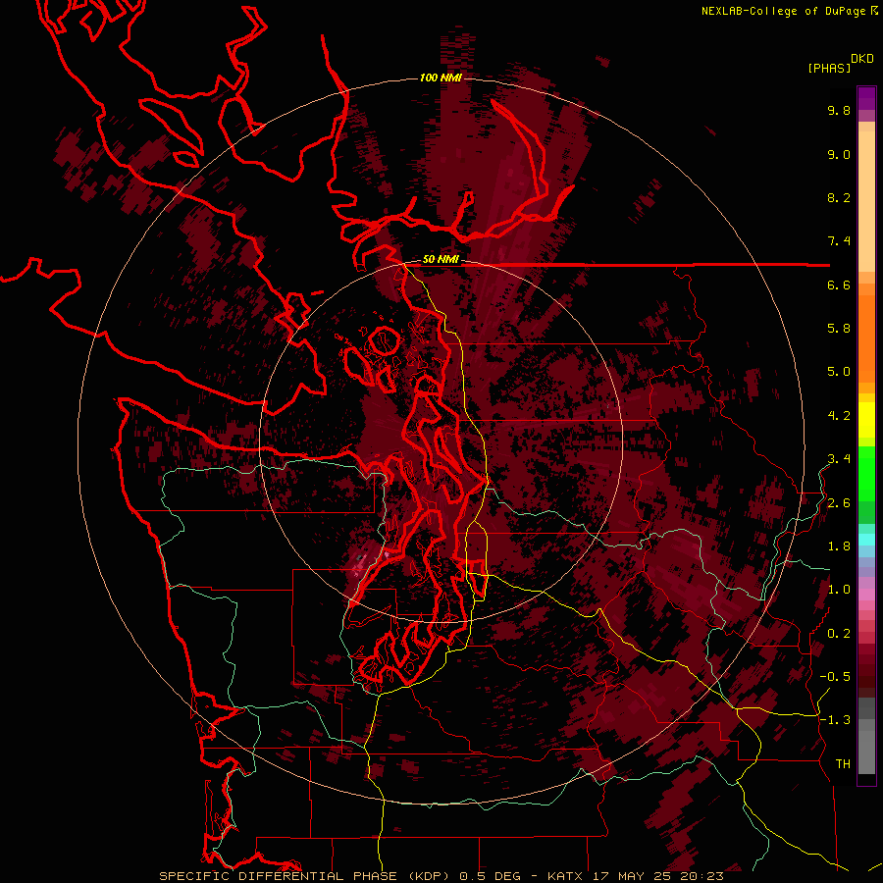Click the 6.6 value on the color scale
This screenshot has height=883, width=883.
point(839,285)
